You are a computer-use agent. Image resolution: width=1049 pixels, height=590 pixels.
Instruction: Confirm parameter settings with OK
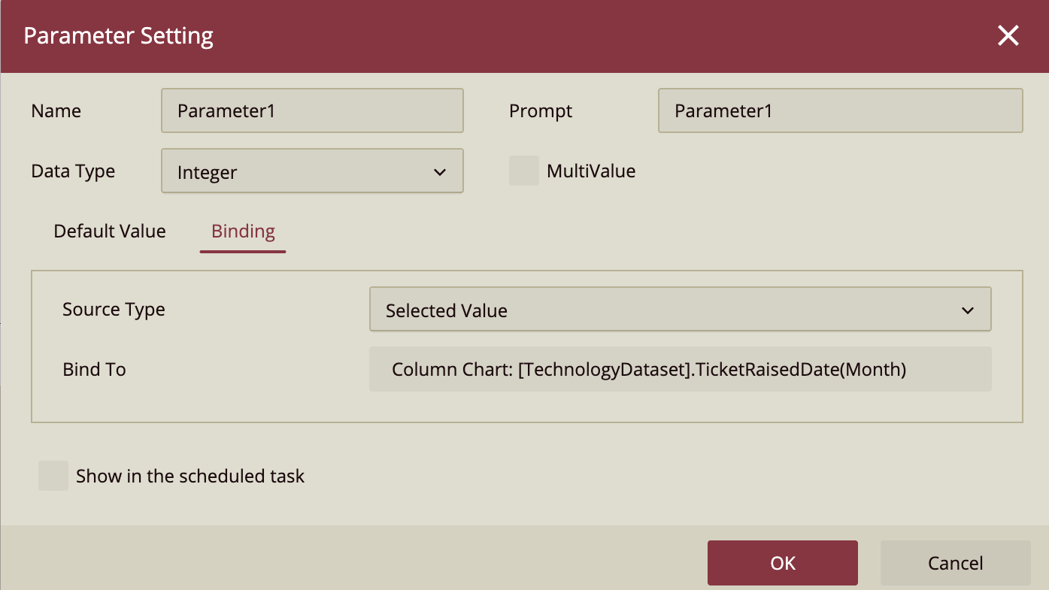pos(782,563)
